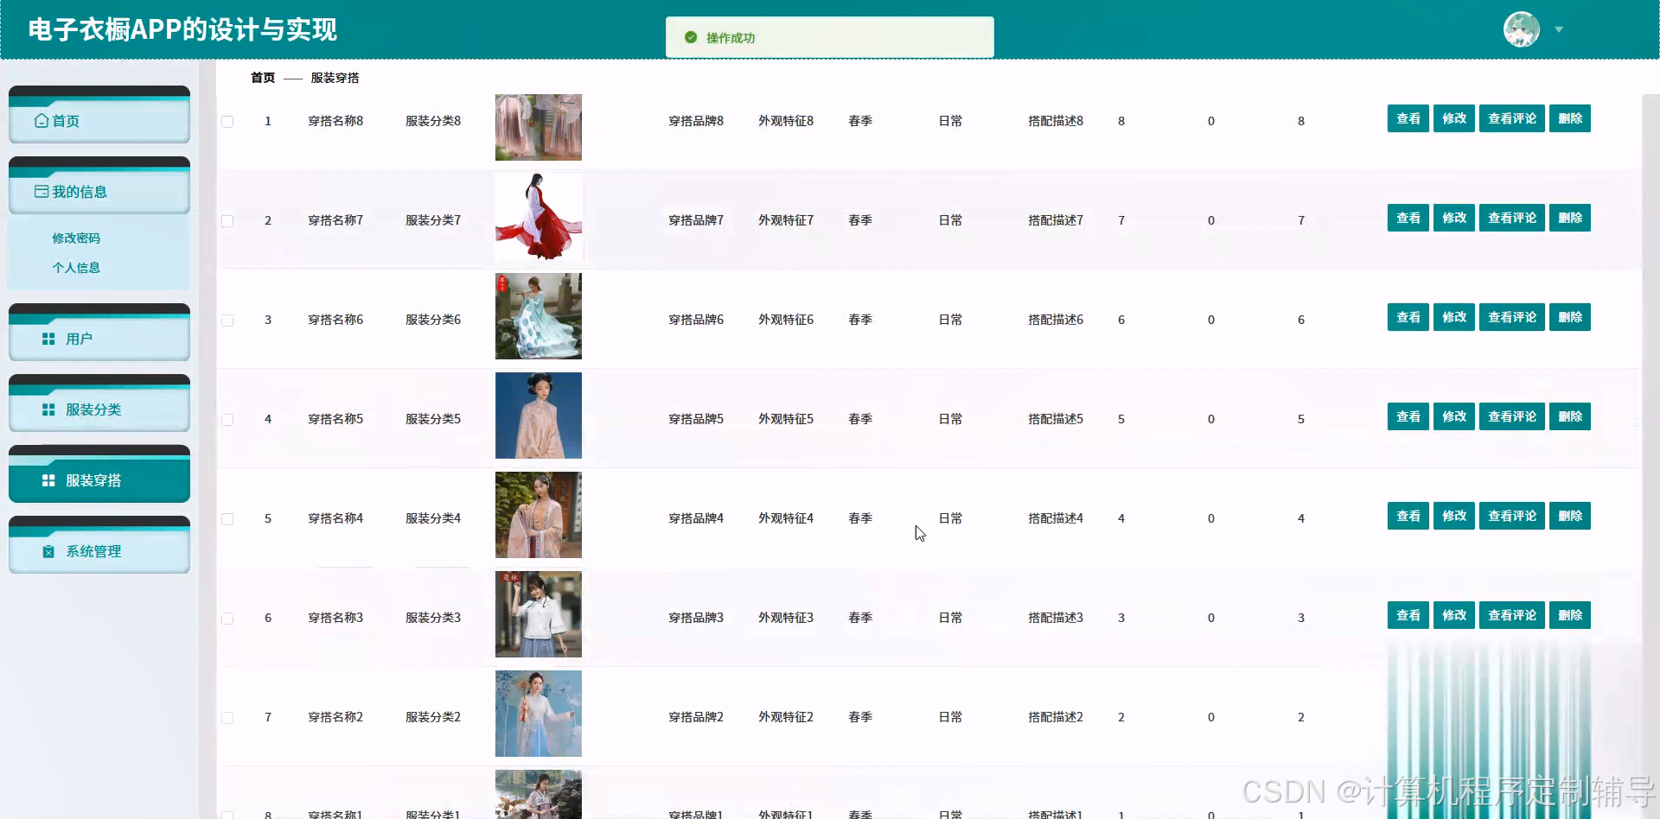Screen dimensions: 1660x819
Task: Click the red dress thumbnail for 穿搭名称7
Action: coord(539,217)
